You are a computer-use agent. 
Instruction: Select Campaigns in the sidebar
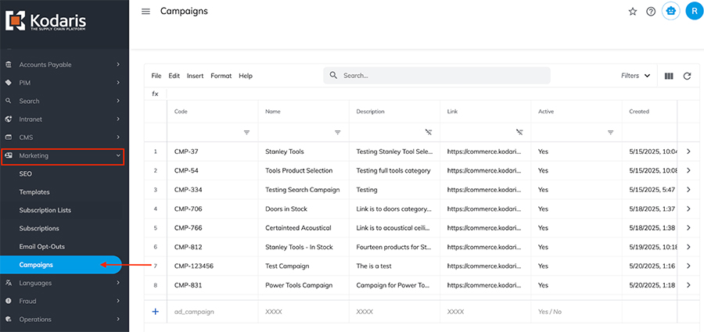click(60, 265)
